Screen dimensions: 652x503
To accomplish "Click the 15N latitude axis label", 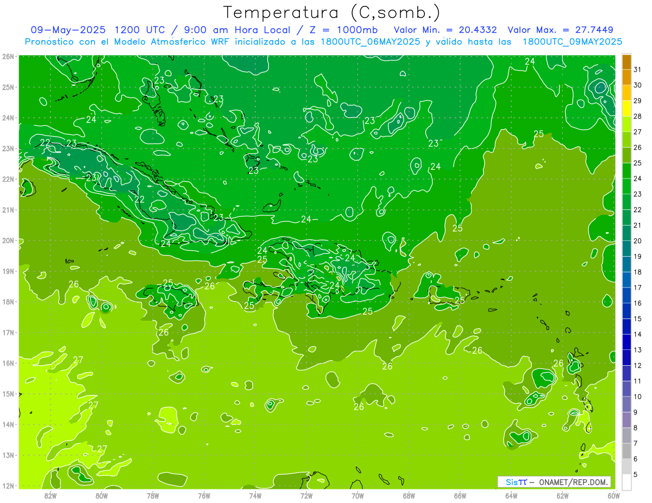I will coord(8,393).
